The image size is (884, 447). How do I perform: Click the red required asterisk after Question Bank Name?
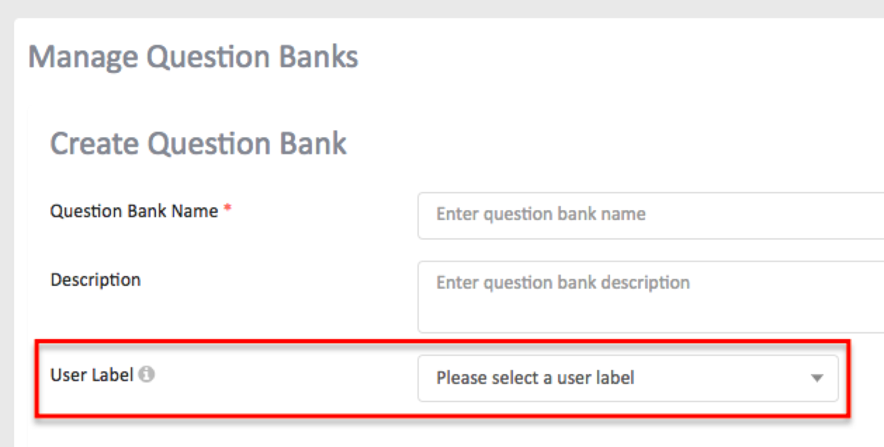click(228, 208)
